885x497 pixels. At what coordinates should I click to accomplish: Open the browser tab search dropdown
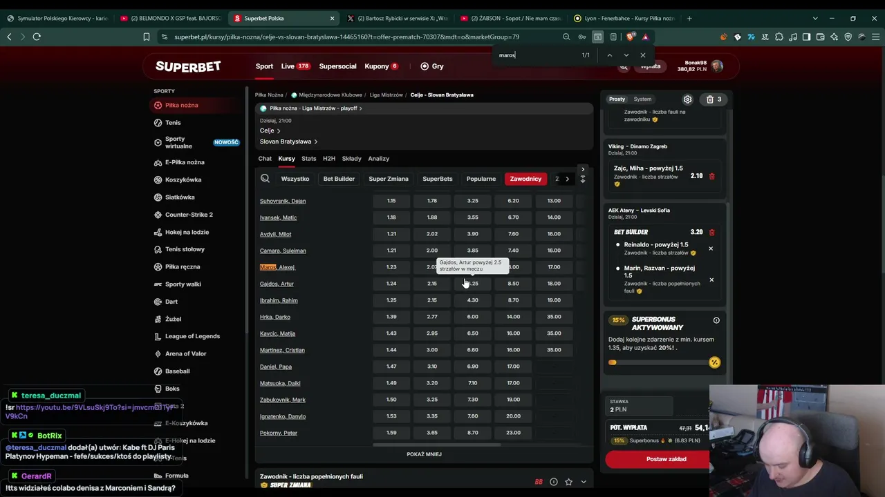pos(815,18)
